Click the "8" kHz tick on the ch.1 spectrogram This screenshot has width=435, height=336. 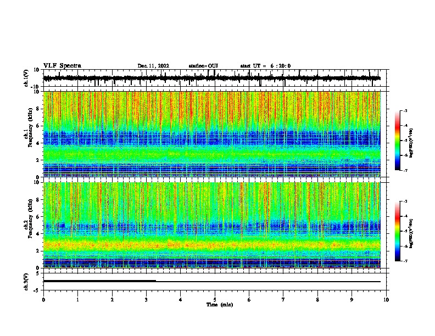[38, 109]
